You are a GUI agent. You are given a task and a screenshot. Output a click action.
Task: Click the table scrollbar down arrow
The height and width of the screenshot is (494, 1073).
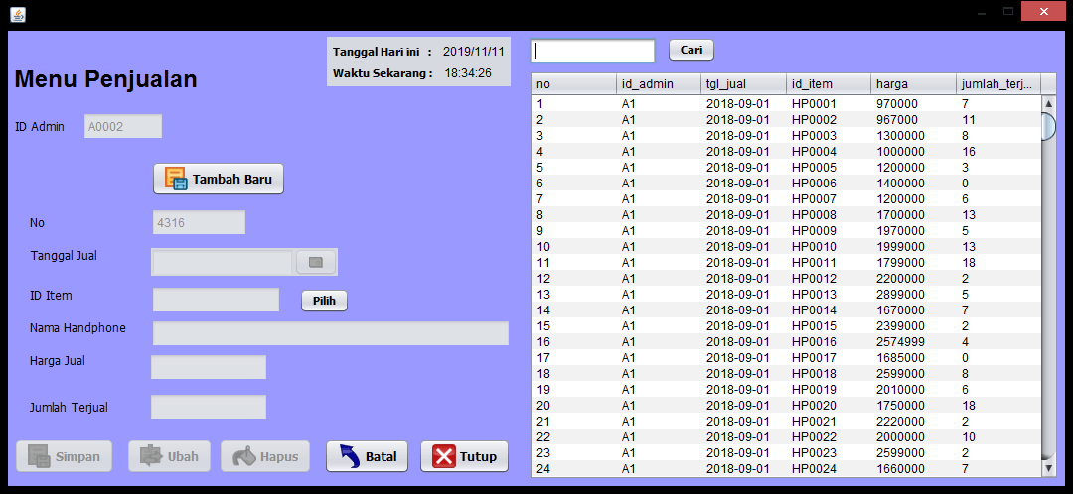click(1048, 467)
